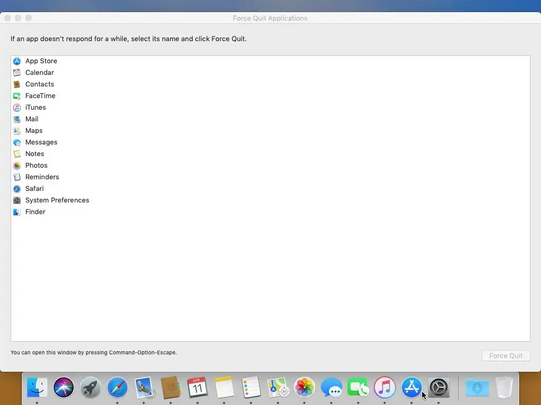Open FaceTime in the Dock
Image resolution: width=541 pixels, height=405 pixels.
coord(358,388)
